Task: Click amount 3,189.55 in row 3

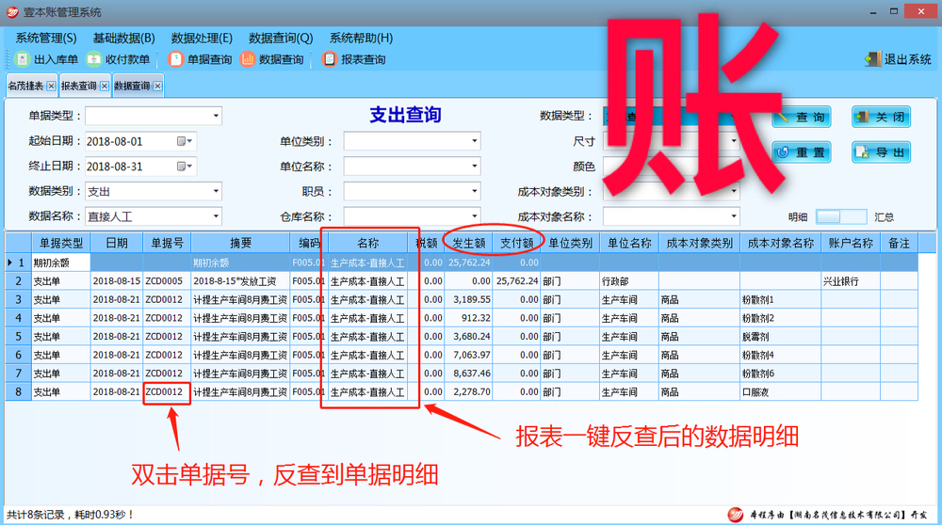Action: (468, 299)
